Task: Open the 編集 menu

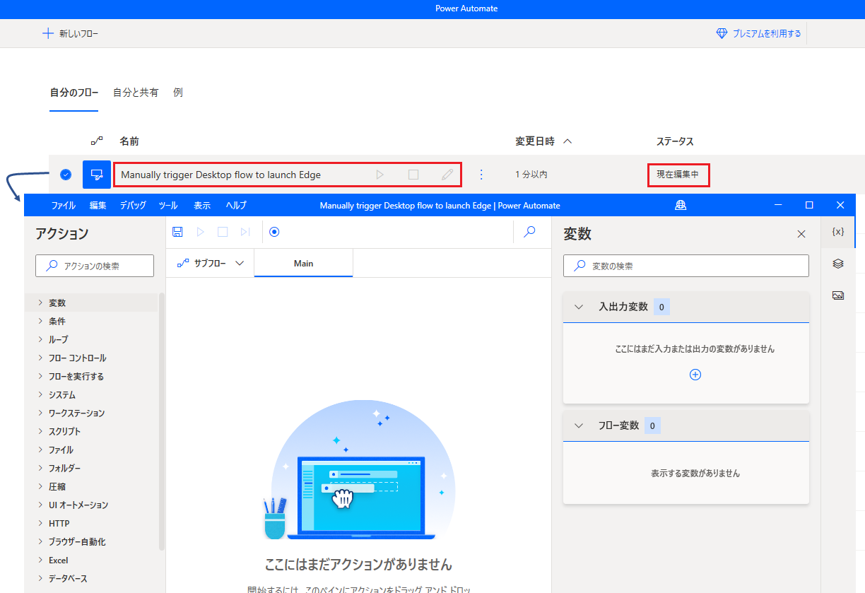Action: (98, 206)
